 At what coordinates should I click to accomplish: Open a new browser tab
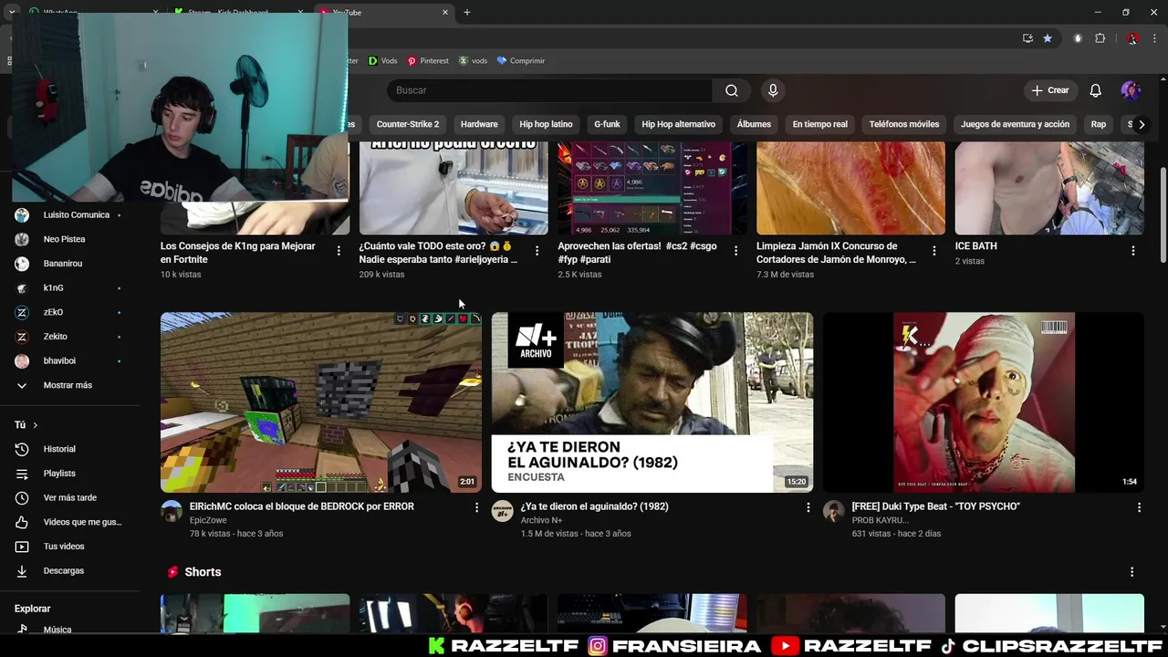[x=466, y=13]
